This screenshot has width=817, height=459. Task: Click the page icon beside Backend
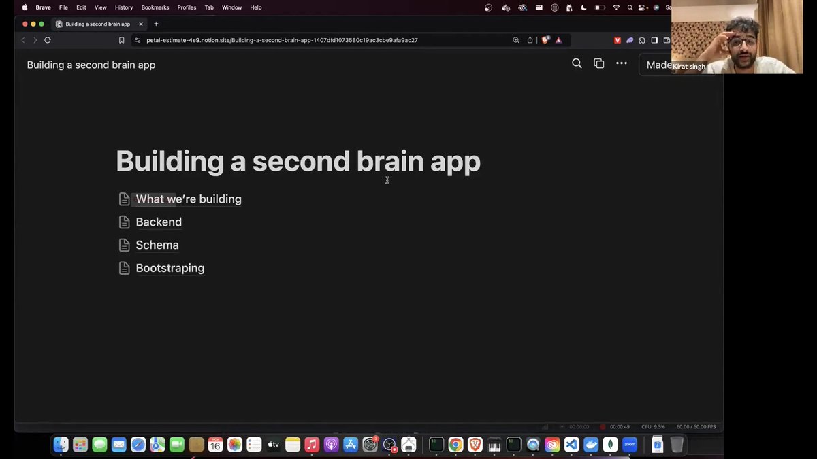124,222
